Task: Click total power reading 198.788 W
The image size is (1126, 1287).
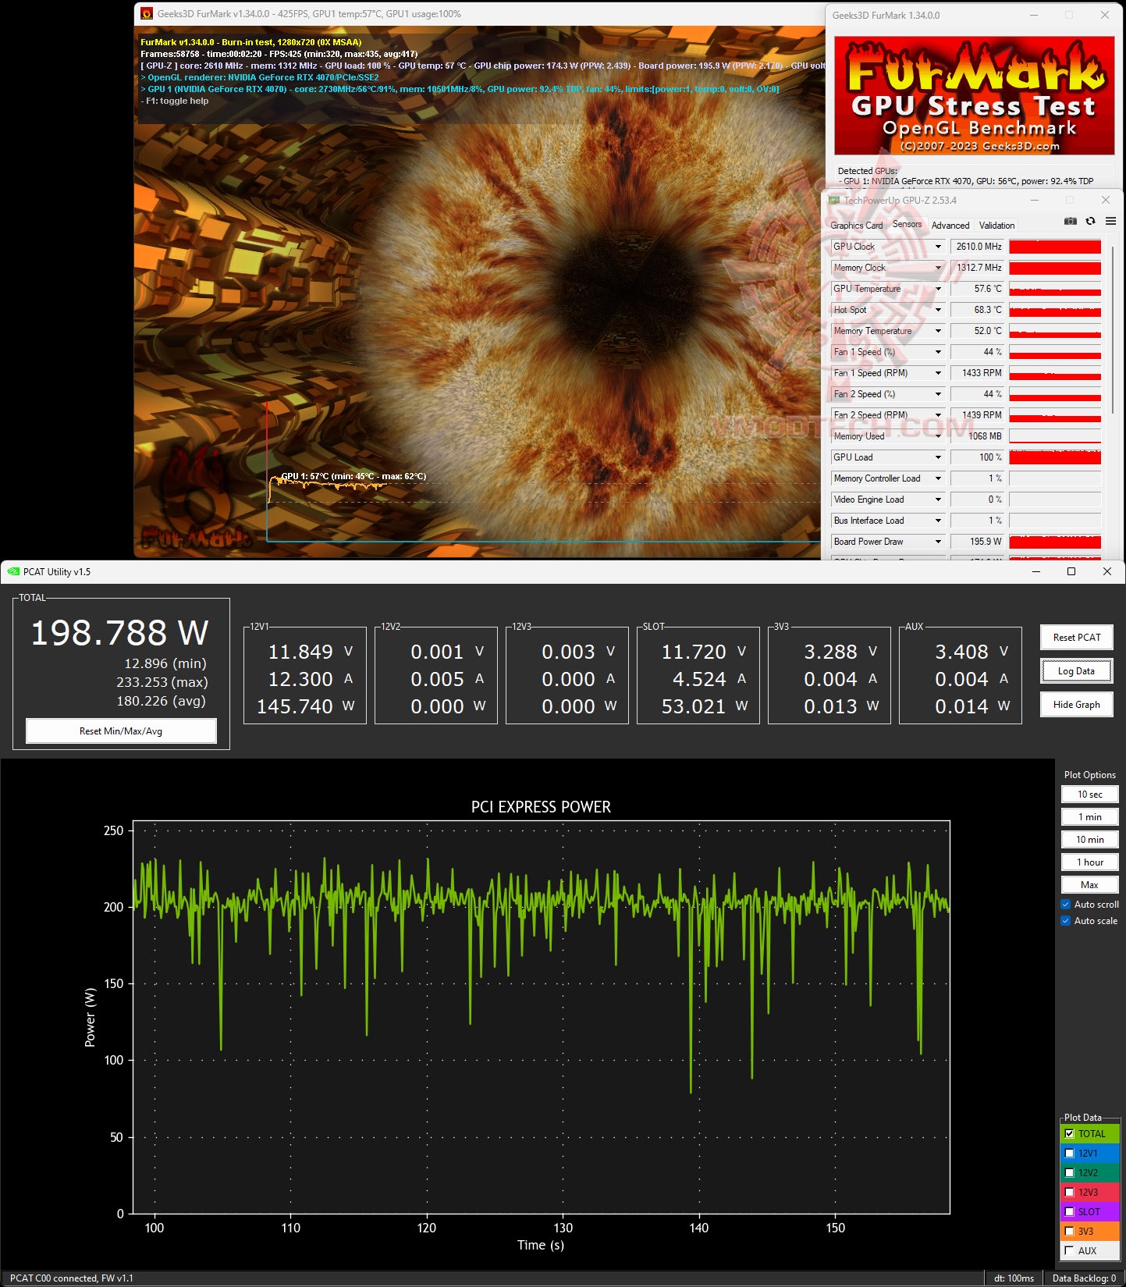Action: click(x=119, y=633)
